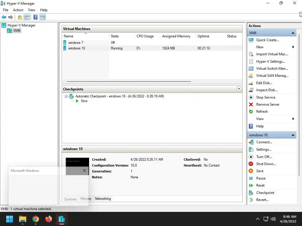The width and height of the screenshot is (302, 226).
Task: Click the Virtual Switch Manager icon
Action: click(x=251, y=68)
